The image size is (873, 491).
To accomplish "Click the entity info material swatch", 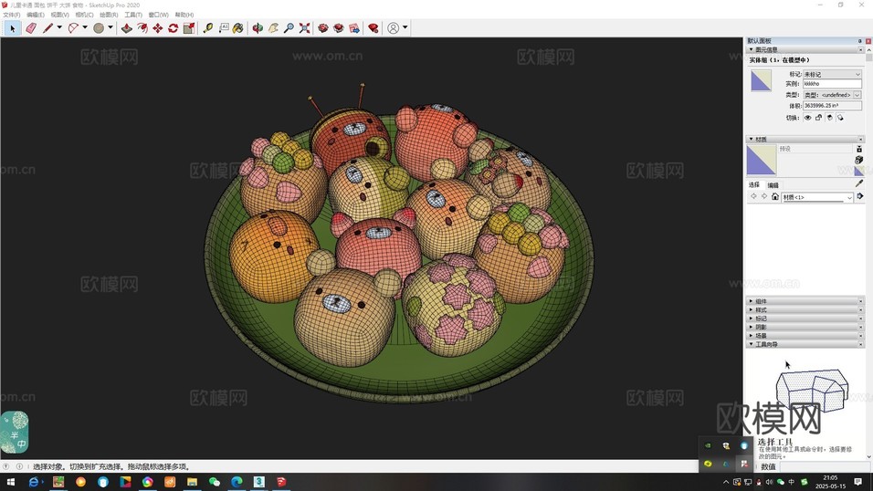I will pyautogui.click(x=761, y=80).
